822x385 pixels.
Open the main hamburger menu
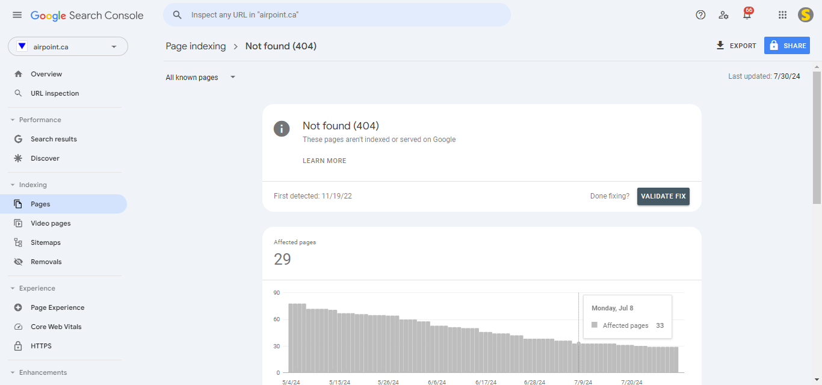click(17, 15)
